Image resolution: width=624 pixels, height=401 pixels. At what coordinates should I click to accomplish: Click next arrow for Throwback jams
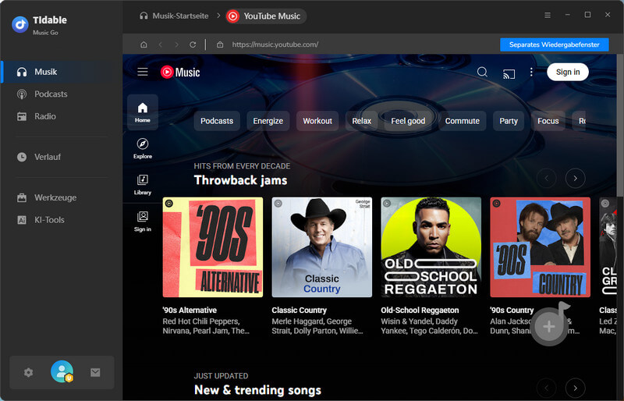coord(575,178)
